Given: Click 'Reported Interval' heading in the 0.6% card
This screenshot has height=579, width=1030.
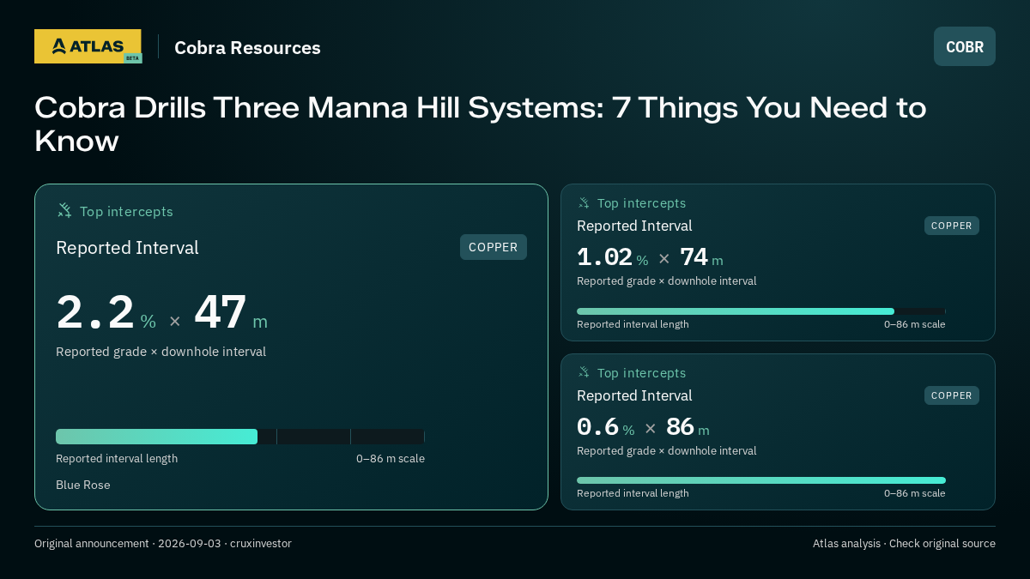Looking at the screenshot, I should tap(634, 395).
